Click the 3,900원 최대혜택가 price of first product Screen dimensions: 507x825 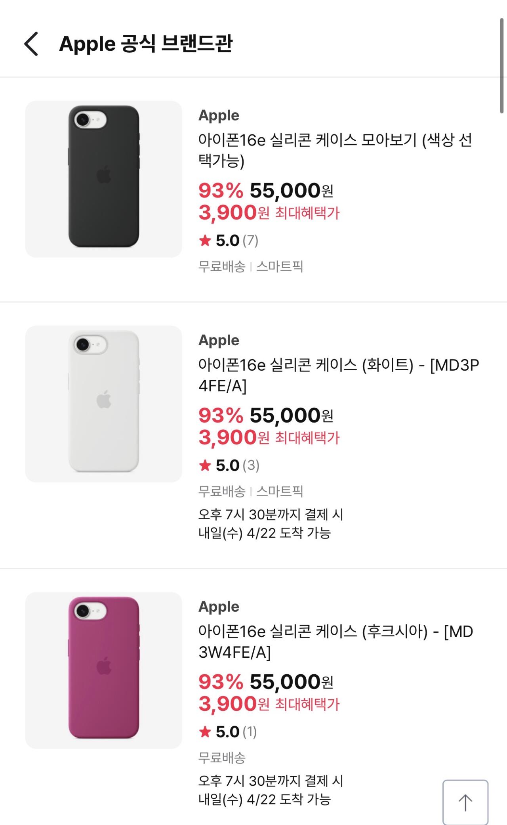269,213
